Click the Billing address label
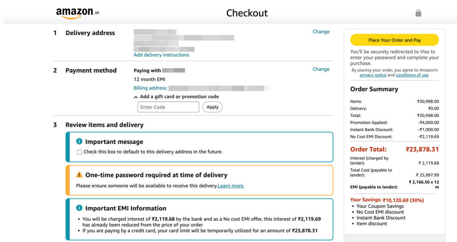The image size is (457, 242). point(150,88)
